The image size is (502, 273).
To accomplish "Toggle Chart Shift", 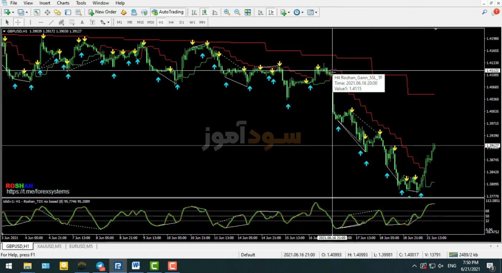I will click(271, 12).
